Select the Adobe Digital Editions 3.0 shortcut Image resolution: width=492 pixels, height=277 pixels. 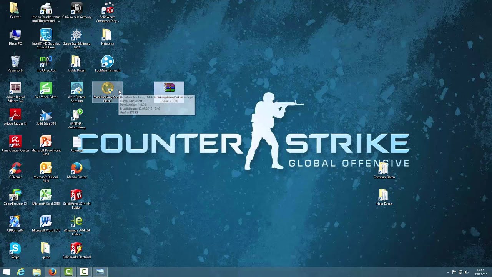(15, 92)
